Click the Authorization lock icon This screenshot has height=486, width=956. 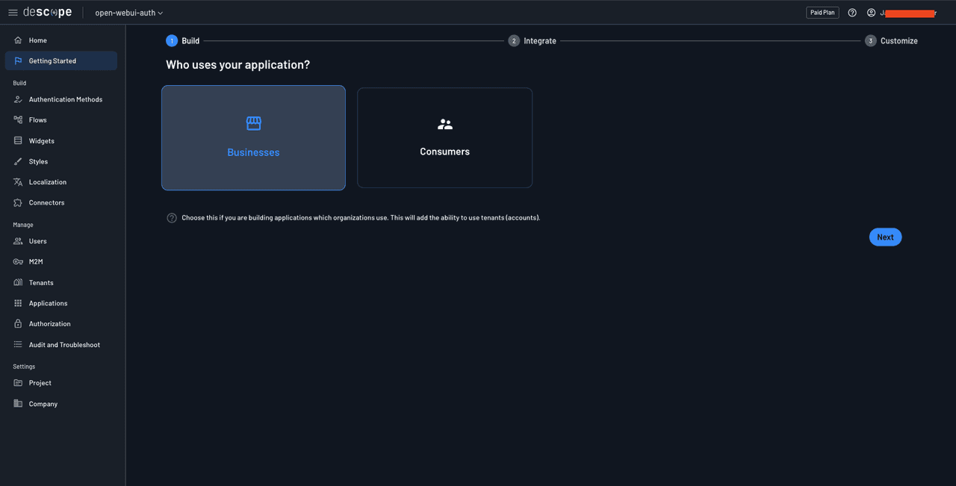point(18,324)
